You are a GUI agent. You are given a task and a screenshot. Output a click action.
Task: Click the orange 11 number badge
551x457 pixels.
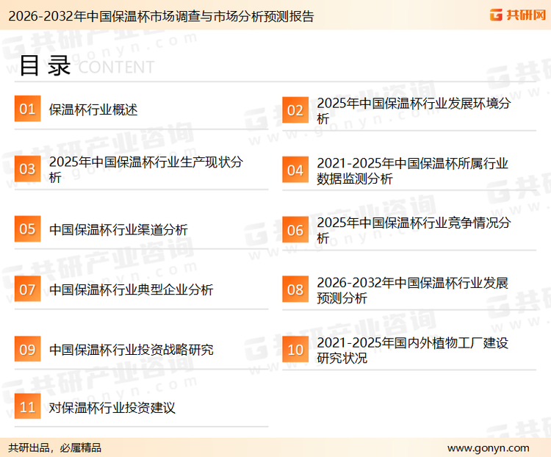point(27,406)
